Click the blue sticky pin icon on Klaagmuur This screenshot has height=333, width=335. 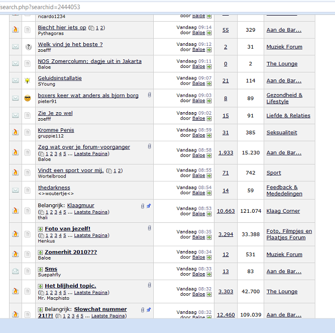point(149,206)
